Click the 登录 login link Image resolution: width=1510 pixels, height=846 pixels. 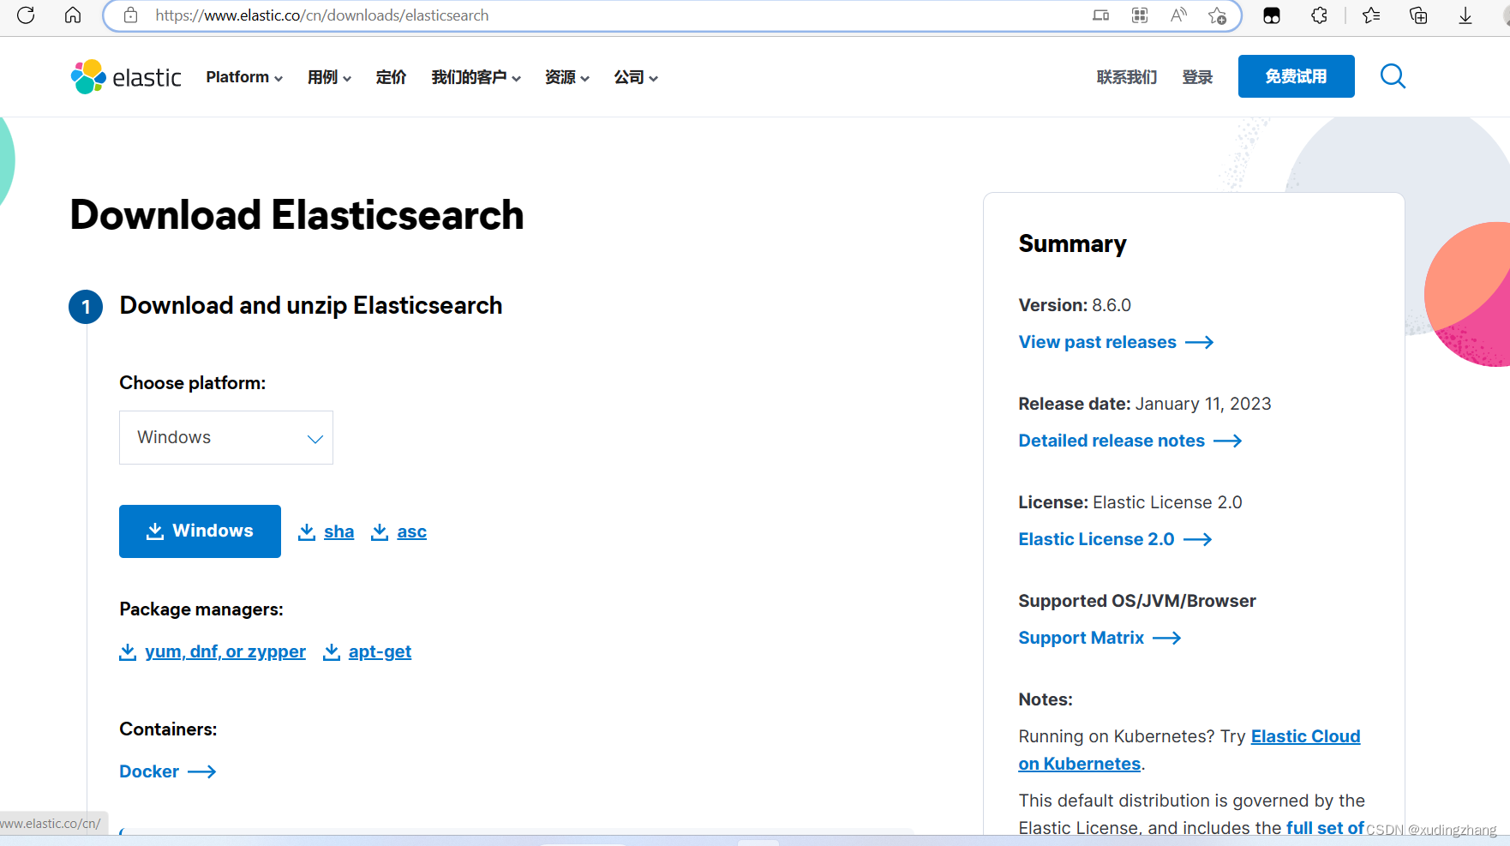[x=1197, y=77]
